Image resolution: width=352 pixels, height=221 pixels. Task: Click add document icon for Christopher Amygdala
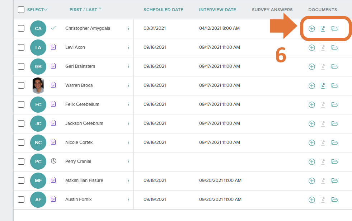311,29
